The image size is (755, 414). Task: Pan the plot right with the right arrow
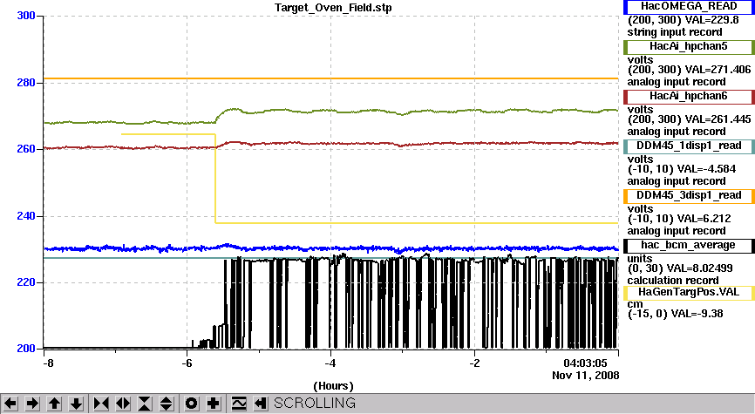tap(32, 403)
